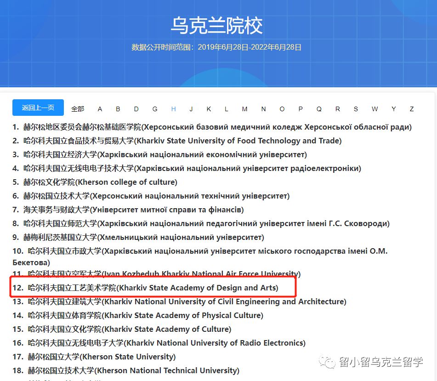Filter schools by letter H
The height and width of the screenshot is (381, 437).
point(173,109)
